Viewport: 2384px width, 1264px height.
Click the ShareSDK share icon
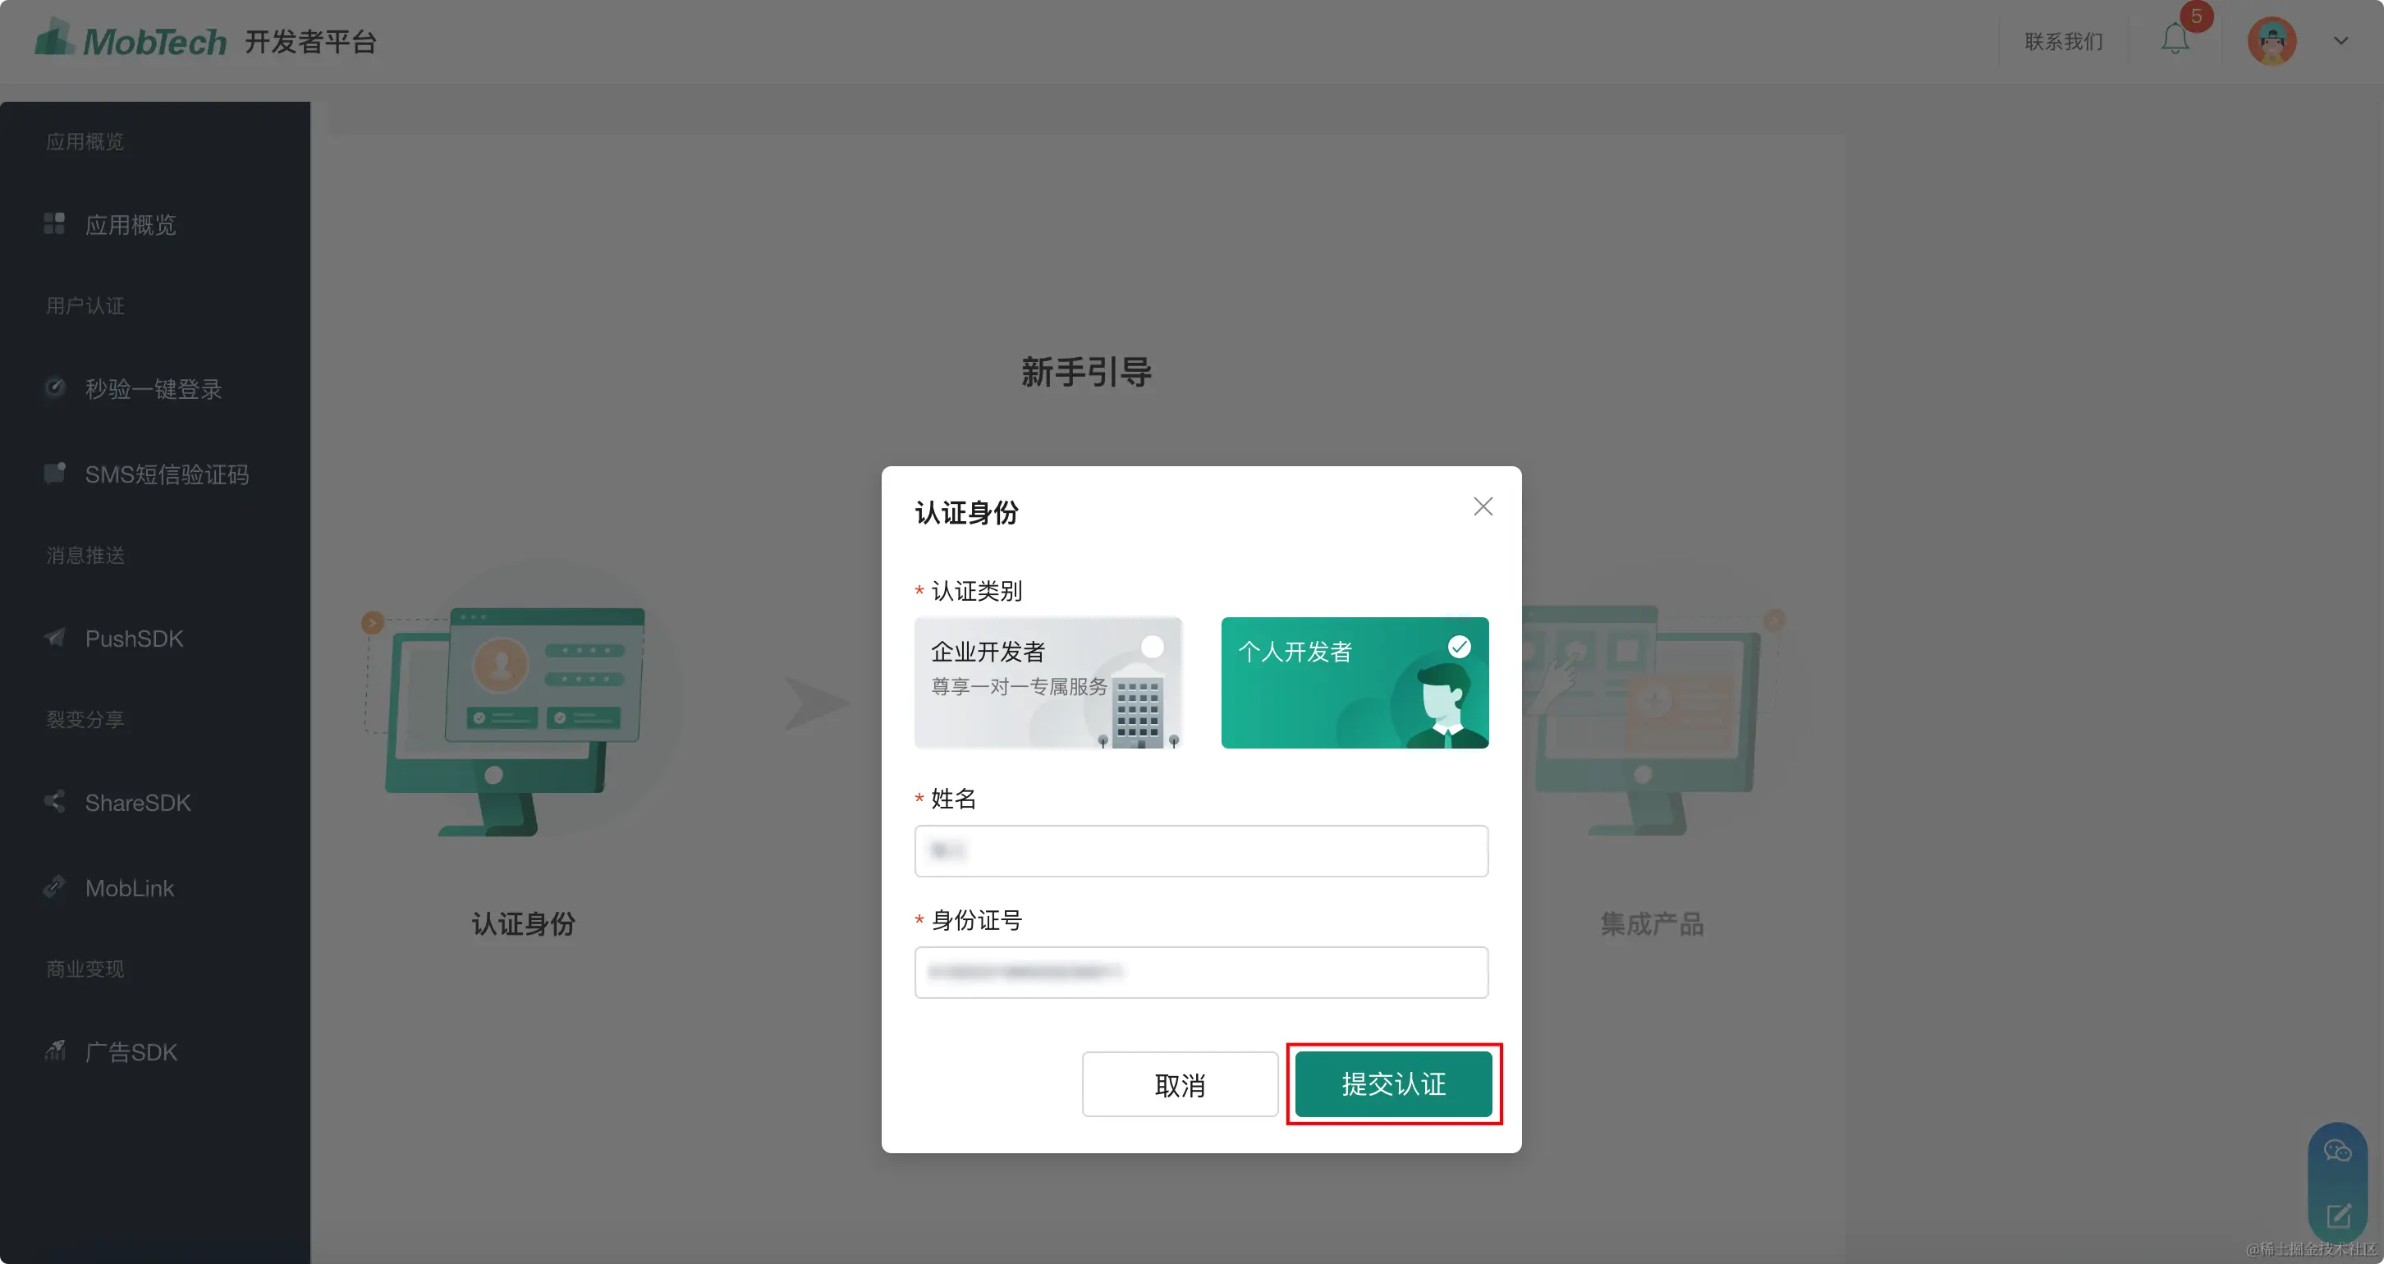click(x=55, y=801)
